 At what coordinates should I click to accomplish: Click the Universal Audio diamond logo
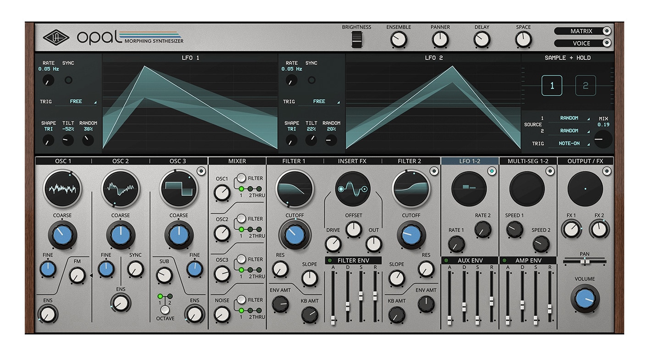click(x=56, y=38)
